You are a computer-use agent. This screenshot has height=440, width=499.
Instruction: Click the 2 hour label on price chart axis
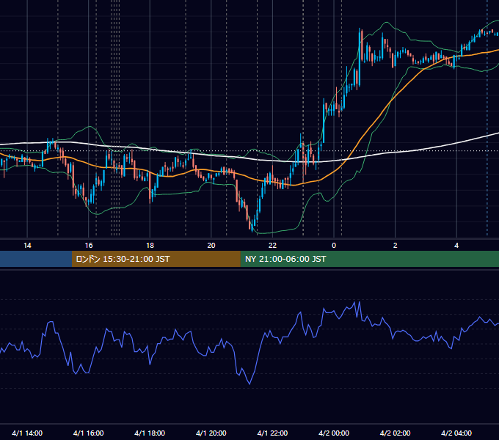[396, 246]
